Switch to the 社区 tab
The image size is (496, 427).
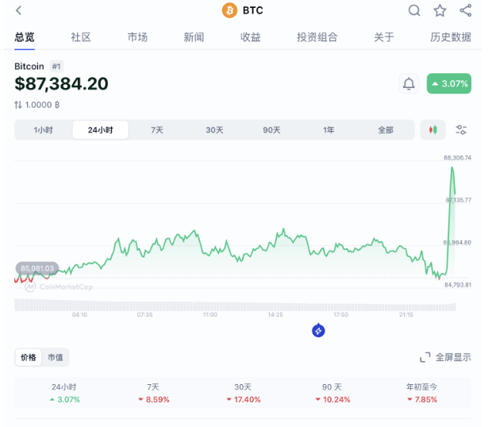tap(81, 37)
